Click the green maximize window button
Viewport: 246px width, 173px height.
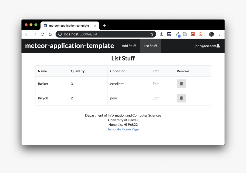tap(36, 25)
